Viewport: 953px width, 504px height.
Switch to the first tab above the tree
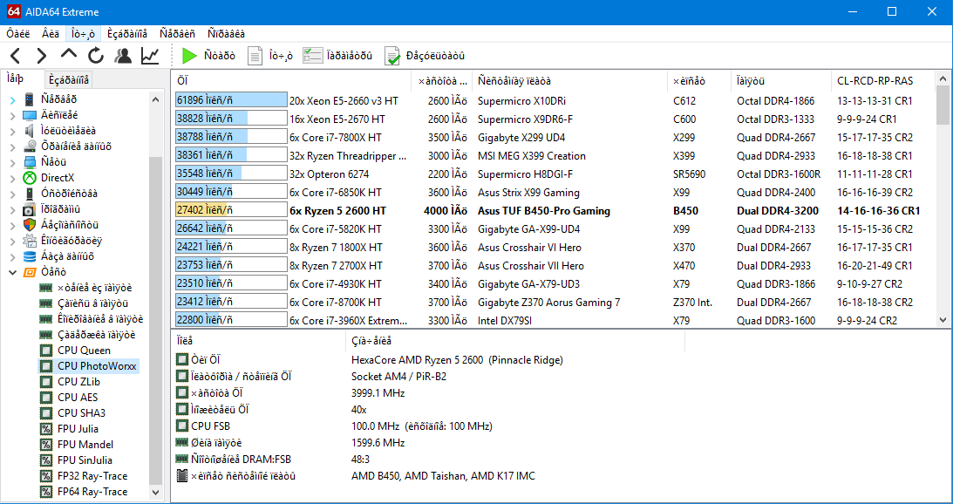pos(23,78)
